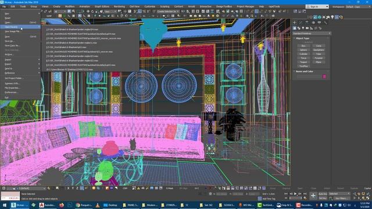Click the Play Animation button
Image resolution: width=372 pixels, height=209 pixels.
point(295,194)
